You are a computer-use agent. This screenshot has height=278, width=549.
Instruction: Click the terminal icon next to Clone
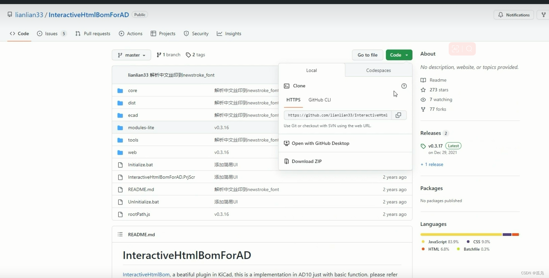287,86
